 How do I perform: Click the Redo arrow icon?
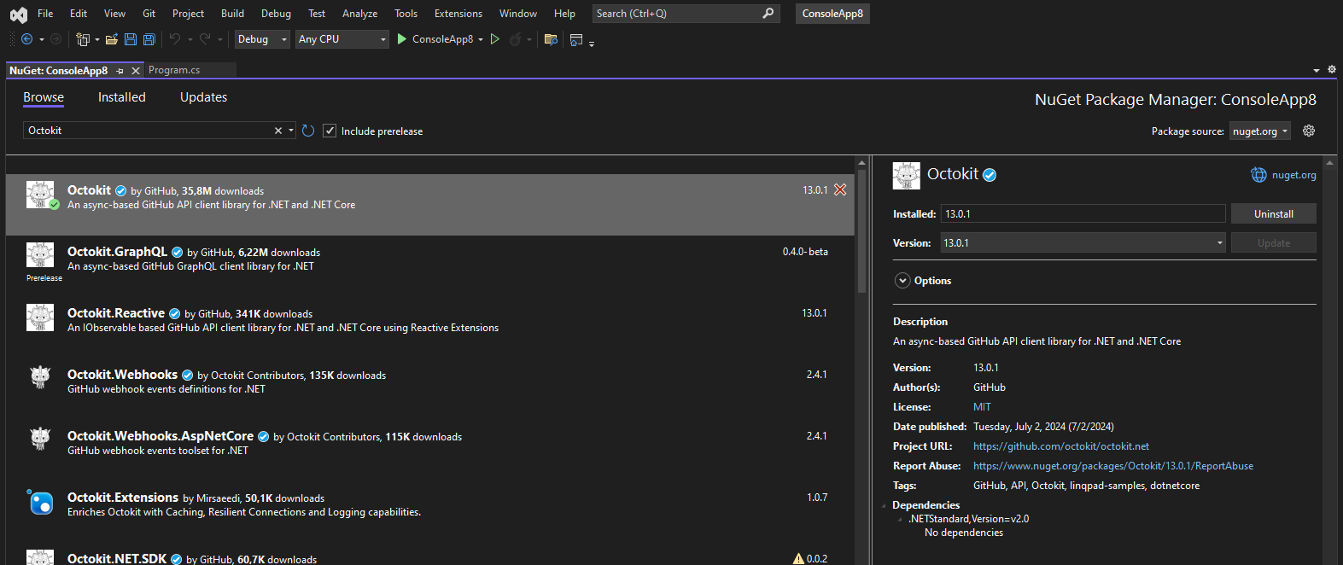pyautogui.click(x=205, y=39)
